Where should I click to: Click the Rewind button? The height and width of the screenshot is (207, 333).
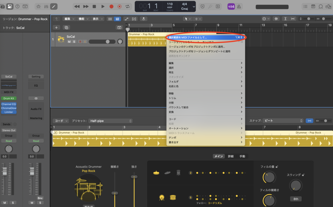click(x=77, y=7)
